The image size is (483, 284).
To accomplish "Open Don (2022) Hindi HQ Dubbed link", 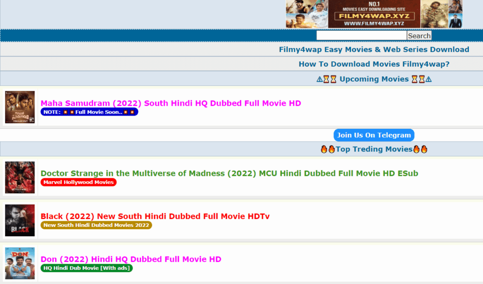I will (x=131, y=259).
